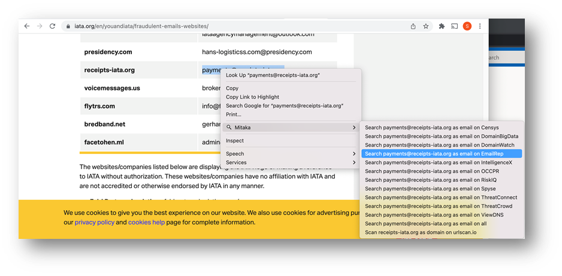Image resolution: width=562 pixels, height=276 pixels.
Task: Click the flytrs.com domain cell
Action: click(139, 107)
